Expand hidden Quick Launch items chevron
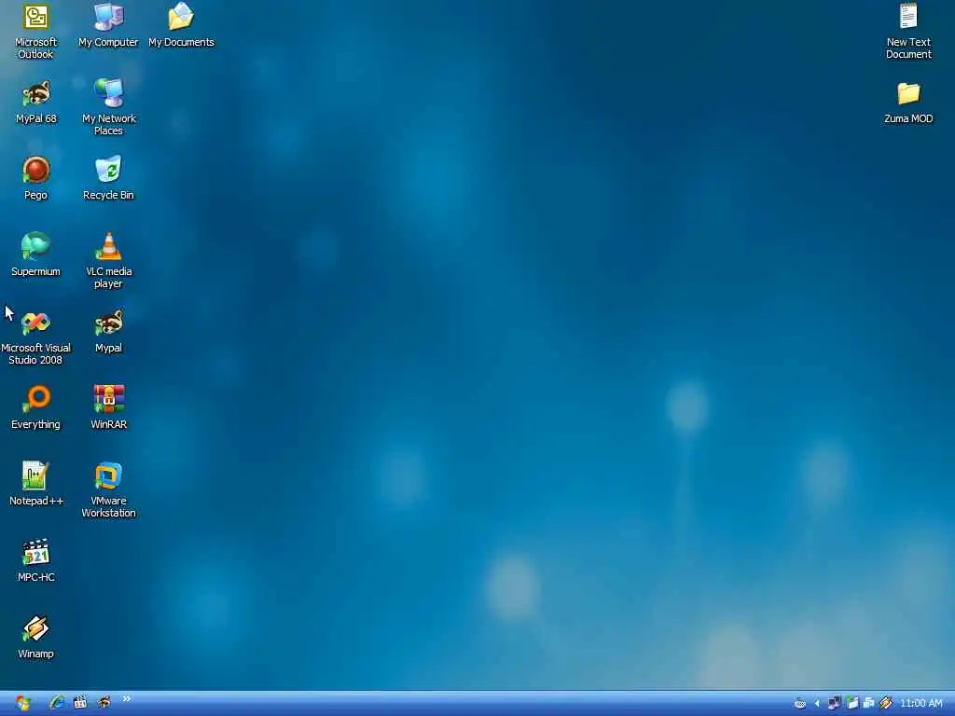Screen dimensions: 955x716 [127, 698]
